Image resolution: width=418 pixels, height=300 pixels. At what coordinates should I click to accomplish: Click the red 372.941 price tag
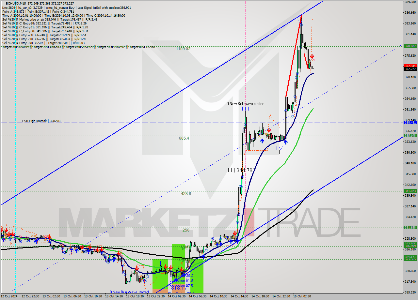[410, 66]
